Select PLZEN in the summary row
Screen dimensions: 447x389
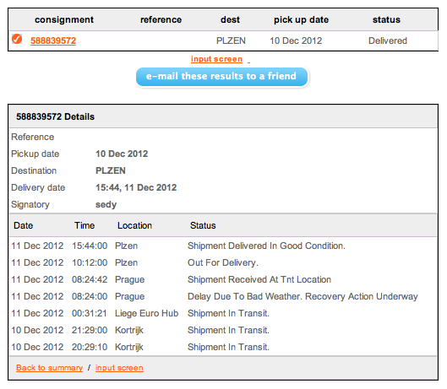click(231, 41)
